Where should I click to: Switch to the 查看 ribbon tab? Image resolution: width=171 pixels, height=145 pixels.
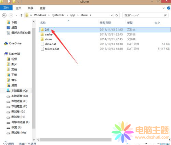click(x=43, y=8)
